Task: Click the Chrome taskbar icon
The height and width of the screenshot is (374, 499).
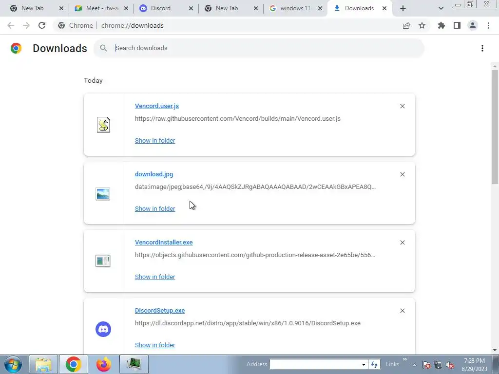Action: click(73, 364)
